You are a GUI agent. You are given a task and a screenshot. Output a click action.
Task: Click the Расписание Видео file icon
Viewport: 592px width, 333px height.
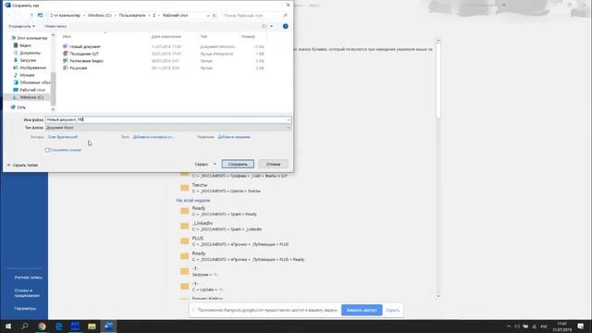(x=66, y=61)
